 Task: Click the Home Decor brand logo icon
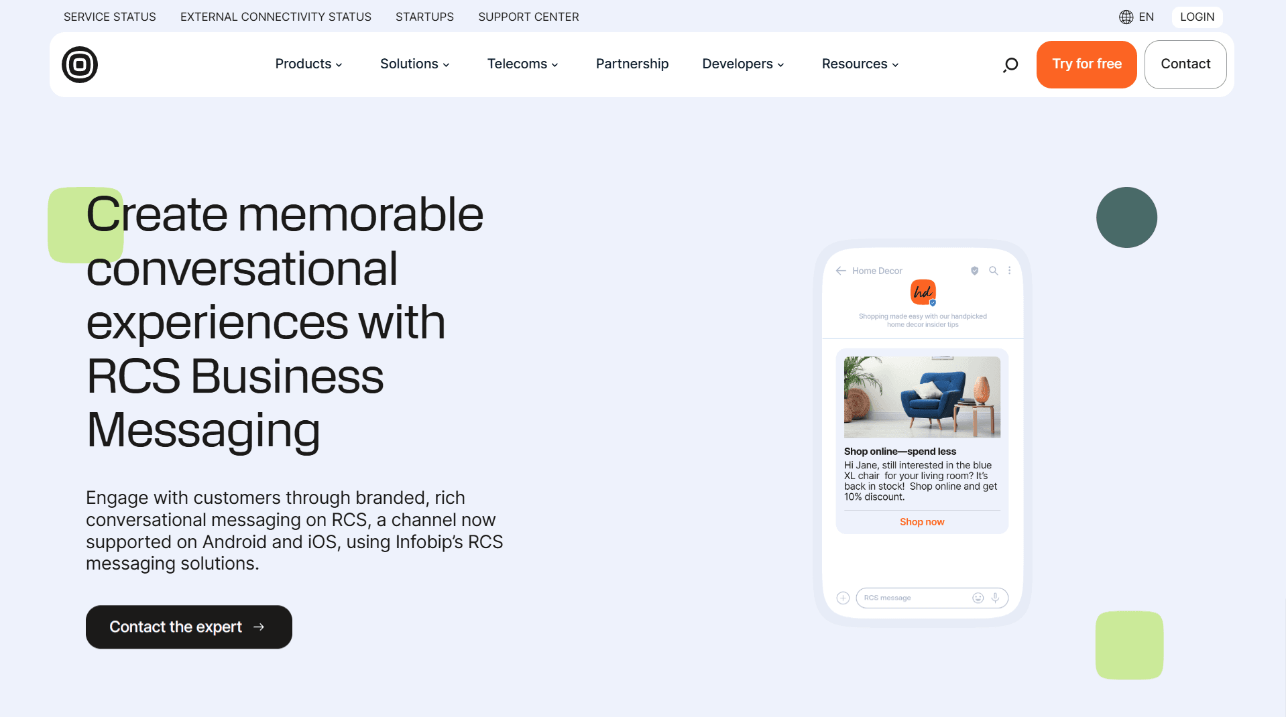[x=923, y=292]
